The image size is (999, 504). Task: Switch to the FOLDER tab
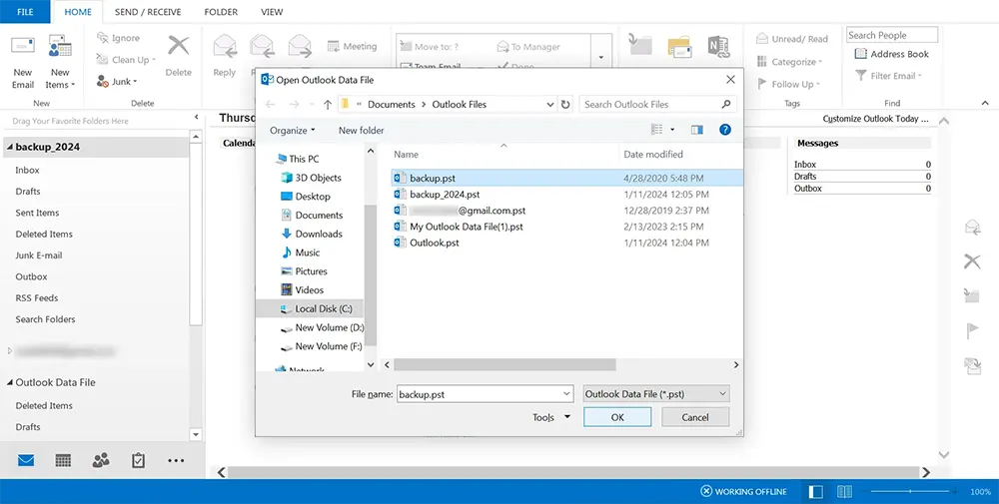[x=221, y=11]
